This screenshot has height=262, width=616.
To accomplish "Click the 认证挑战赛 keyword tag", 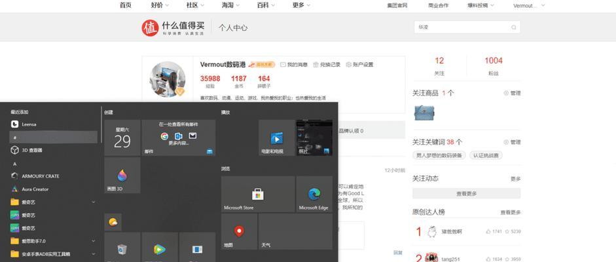I will pos(486,155).
